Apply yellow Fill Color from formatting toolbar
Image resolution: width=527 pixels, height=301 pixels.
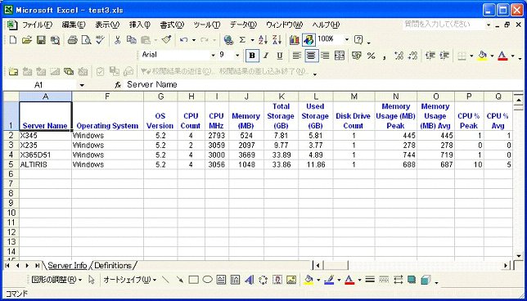483,56
